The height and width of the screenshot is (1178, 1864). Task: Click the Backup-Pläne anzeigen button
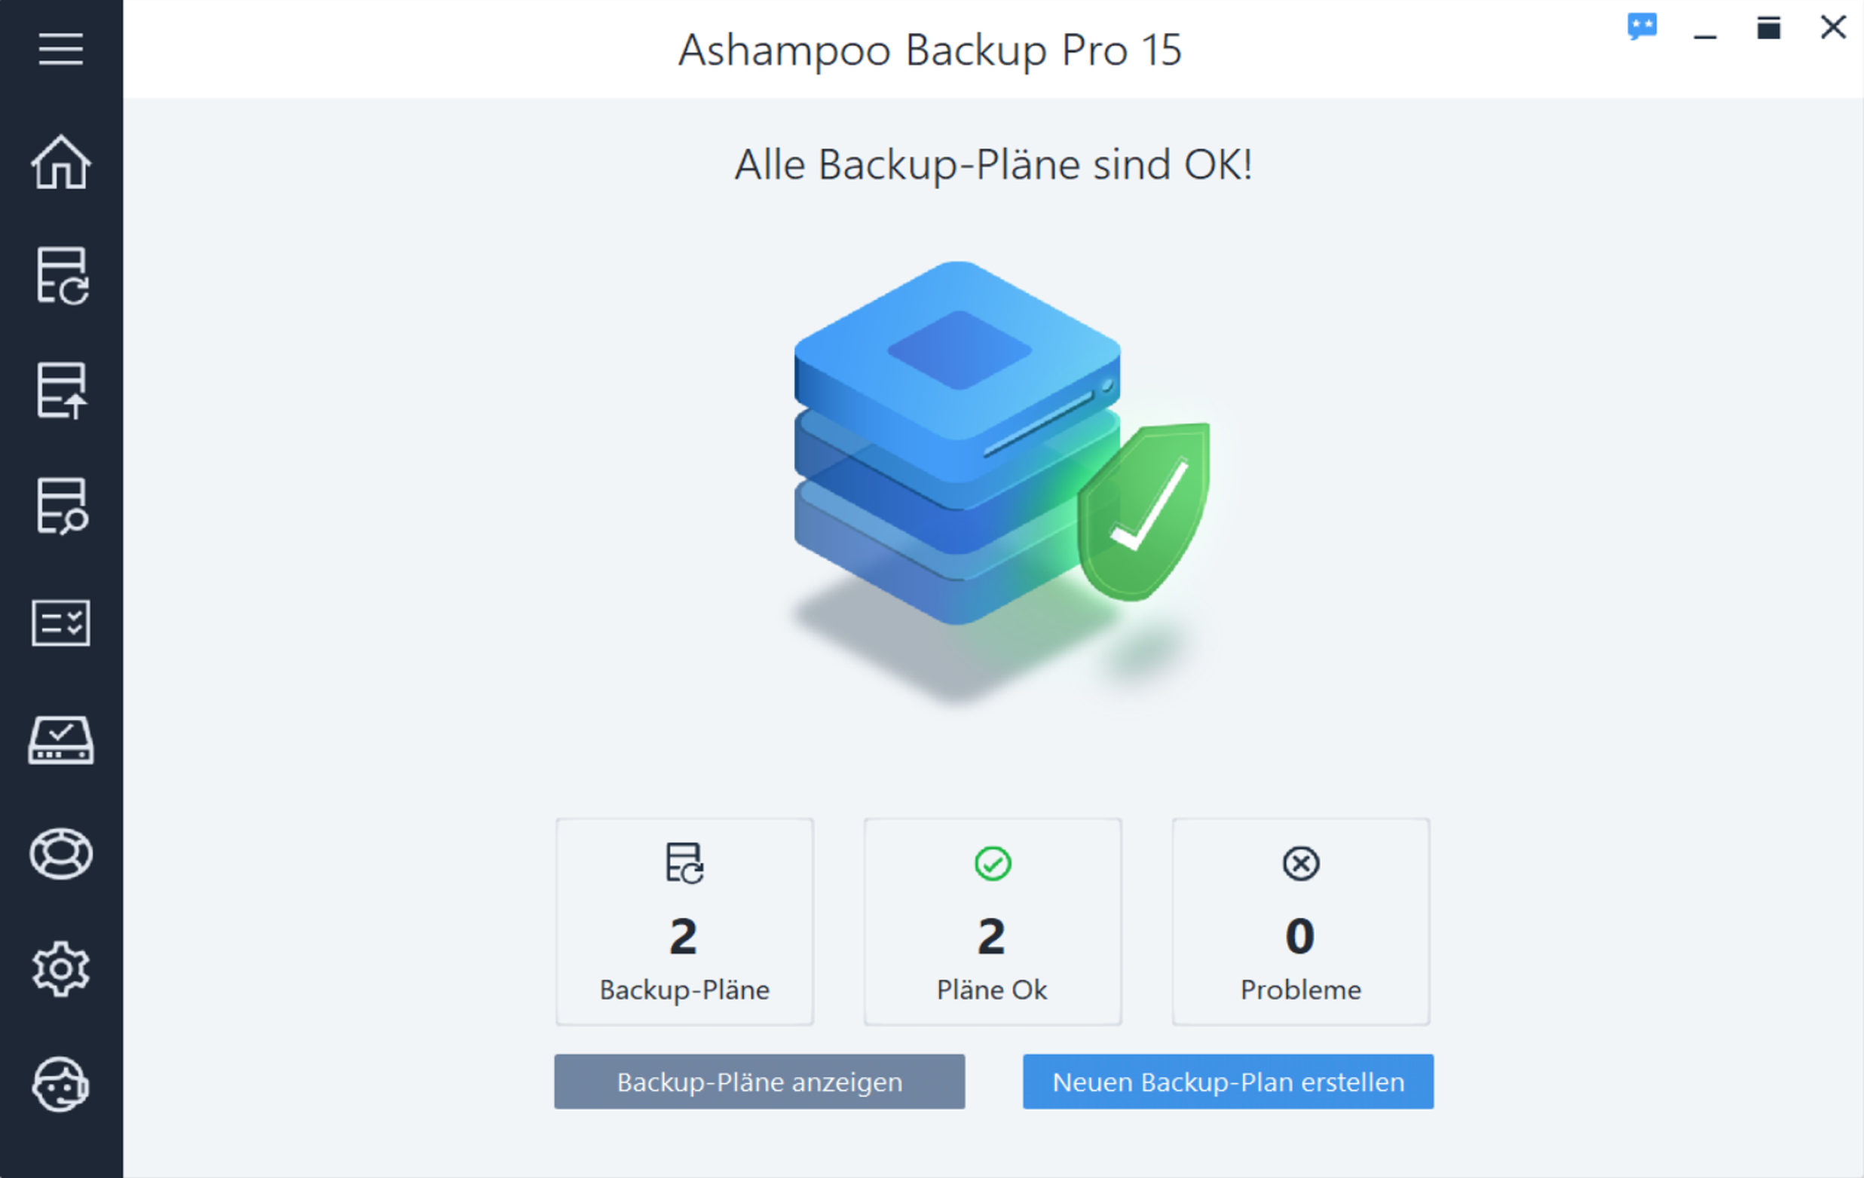tap(759, 1082)
